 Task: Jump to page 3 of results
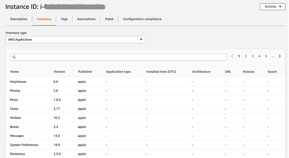[253, 56]
